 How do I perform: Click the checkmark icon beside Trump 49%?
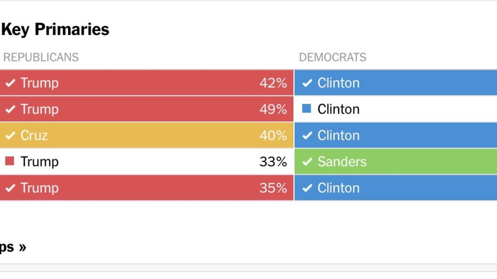(x=10, y=109)
